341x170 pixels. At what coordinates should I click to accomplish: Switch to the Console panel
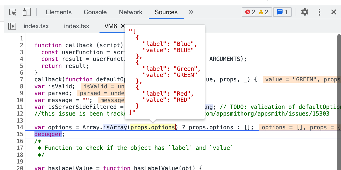[x=95, y=12]
